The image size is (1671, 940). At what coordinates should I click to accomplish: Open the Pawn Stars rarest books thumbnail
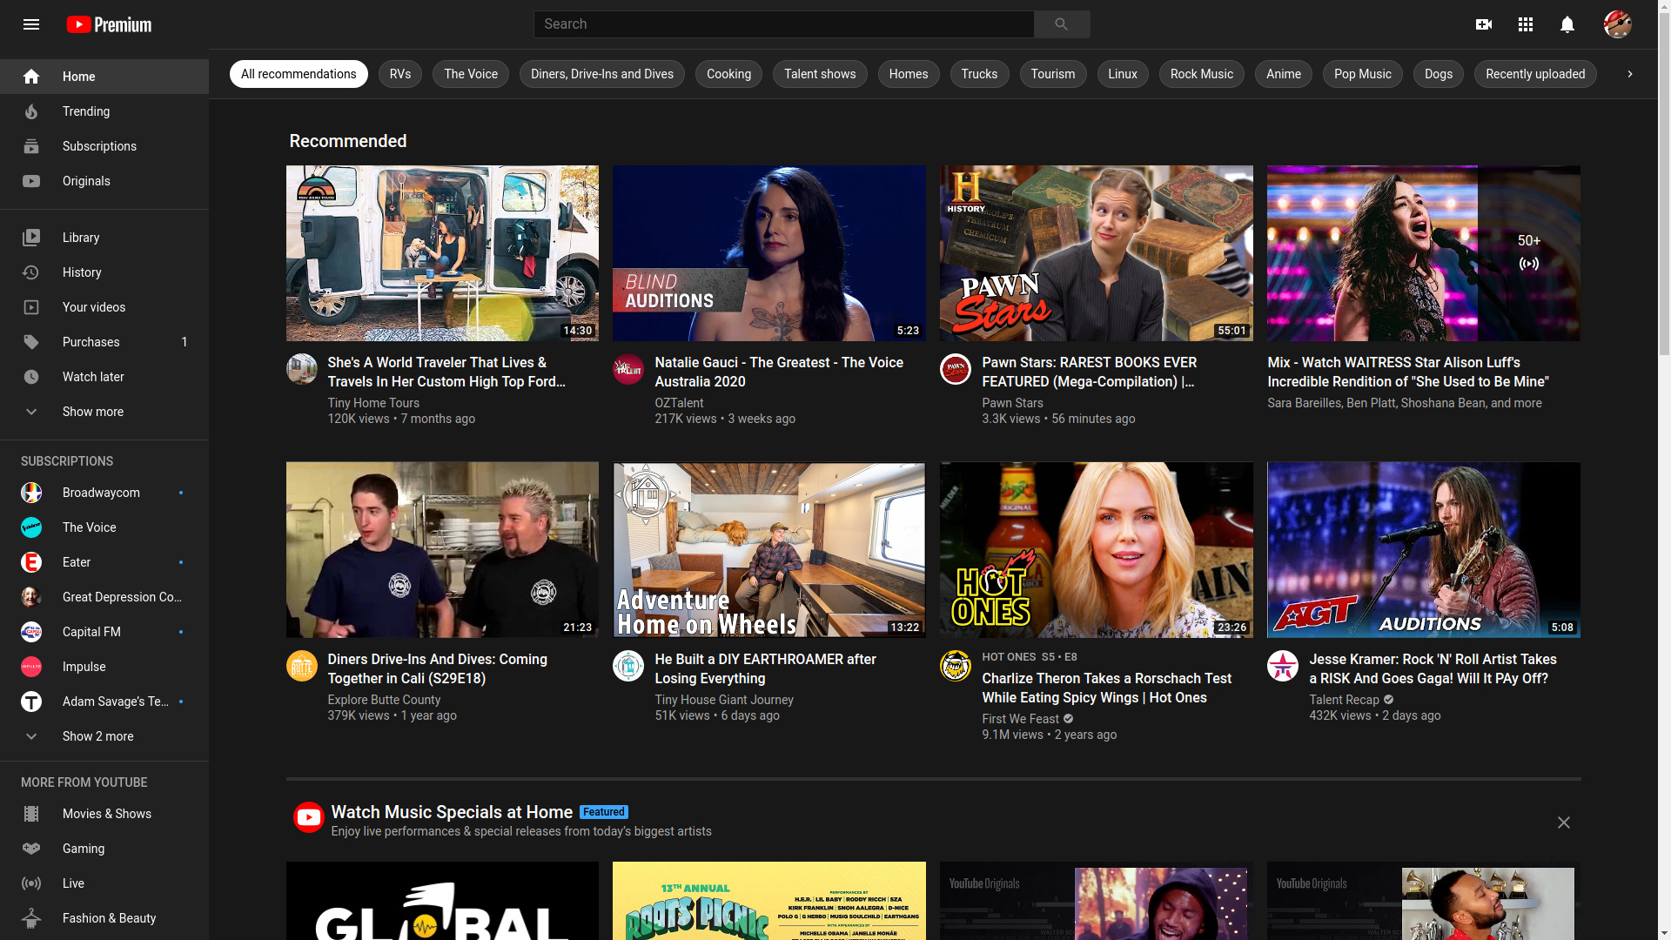1097,253
